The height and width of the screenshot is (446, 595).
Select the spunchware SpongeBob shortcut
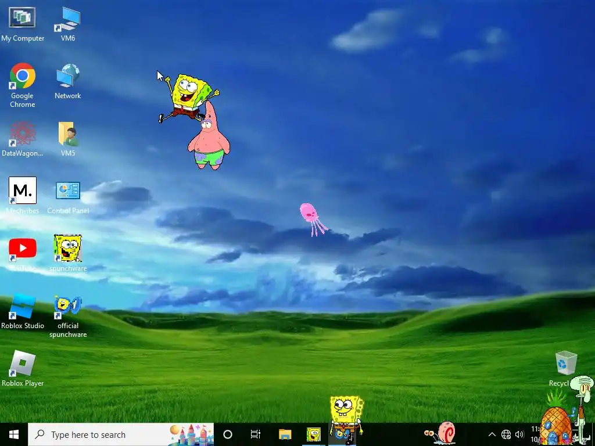(x=68, y=253)
